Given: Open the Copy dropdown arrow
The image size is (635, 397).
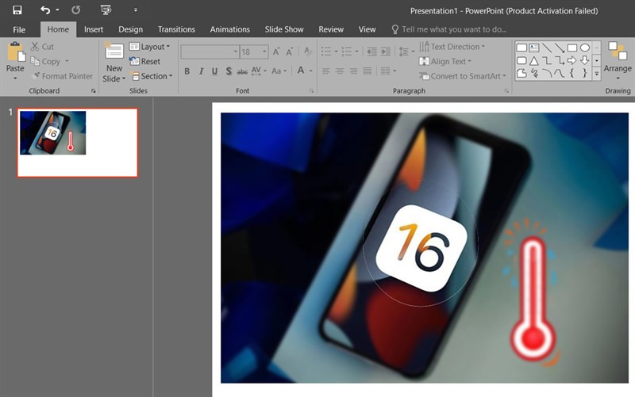Looking at the screenshot, I should coord(67,62).
